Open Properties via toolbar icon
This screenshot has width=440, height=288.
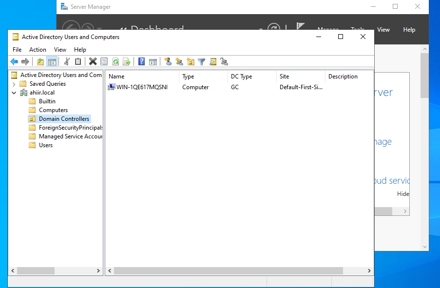coord(104,61)
